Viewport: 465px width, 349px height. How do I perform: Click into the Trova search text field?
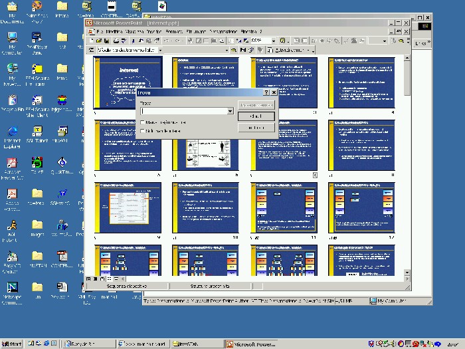pyautogui.click(x=184, y=111)
